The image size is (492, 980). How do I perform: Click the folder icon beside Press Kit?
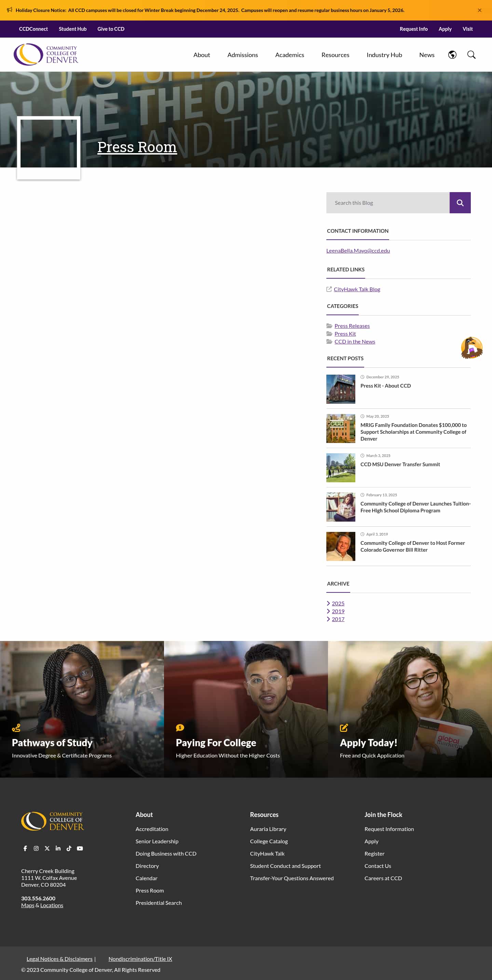tap(329, 334)
